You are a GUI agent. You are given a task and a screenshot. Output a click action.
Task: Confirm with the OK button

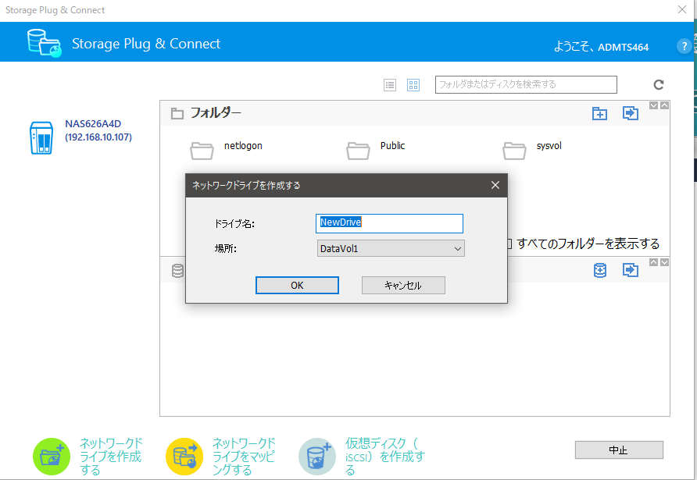297,286
